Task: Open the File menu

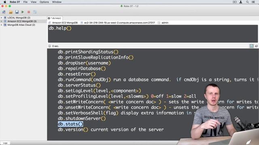Action: (x=25, y=2)
